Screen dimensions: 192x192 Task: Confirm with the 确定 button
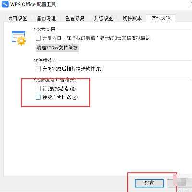pos(149,183)
